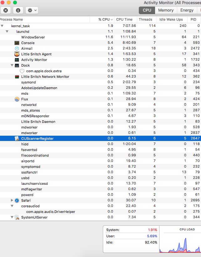
Task: Sort by CPU Time column header
Action: coord(125,19)
